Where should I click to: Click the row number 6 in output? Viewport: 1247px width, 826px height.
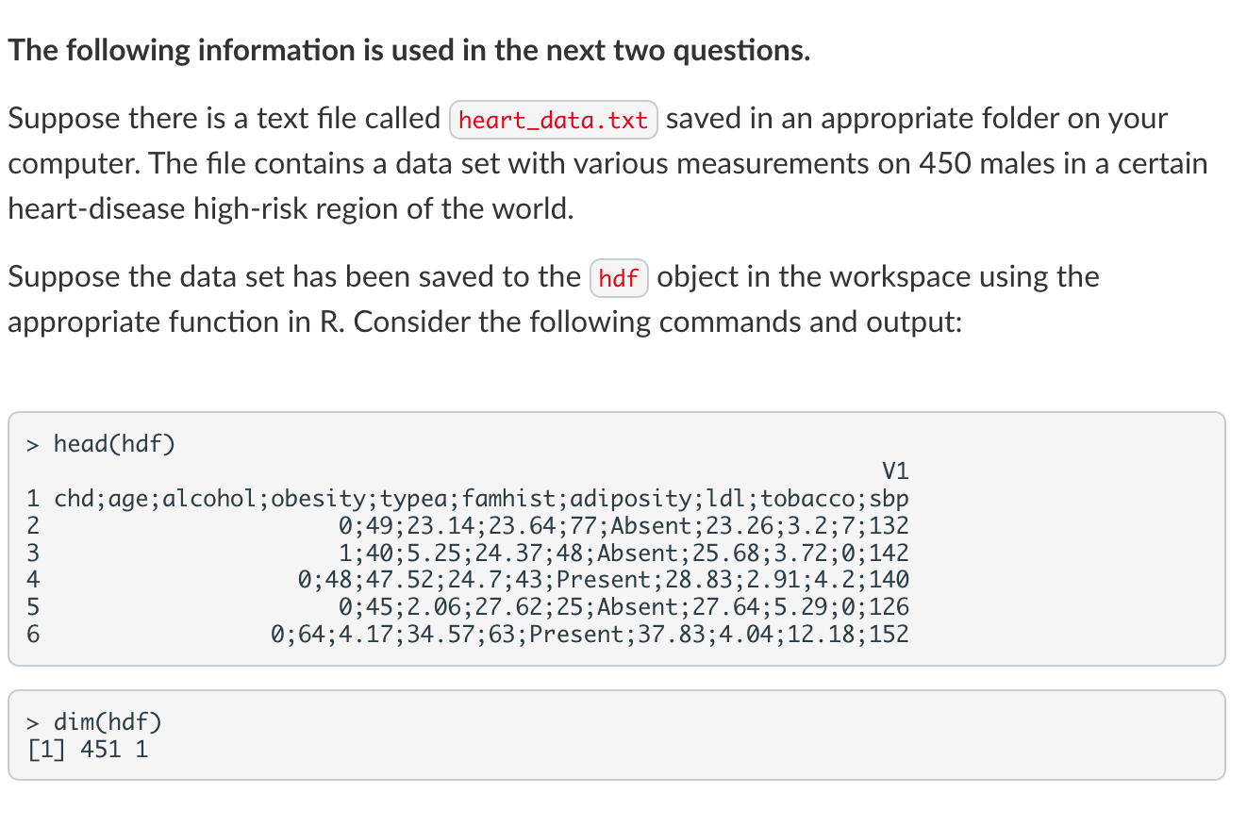tap(33, 634)
